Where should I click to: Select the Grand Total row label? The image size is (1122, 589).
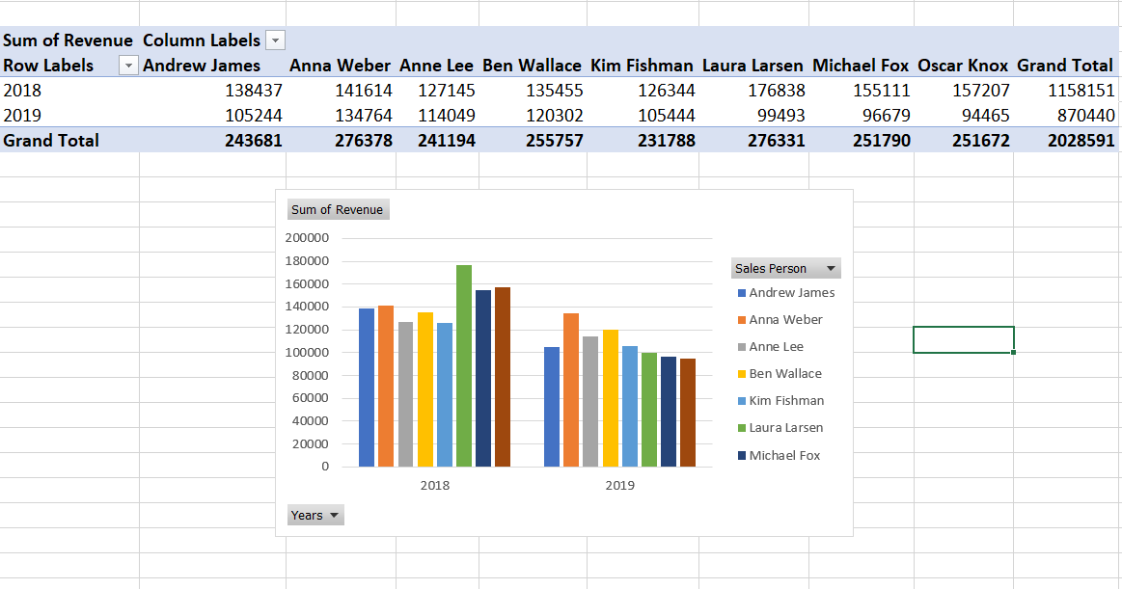pyautogui.click(x=69, y=140)
